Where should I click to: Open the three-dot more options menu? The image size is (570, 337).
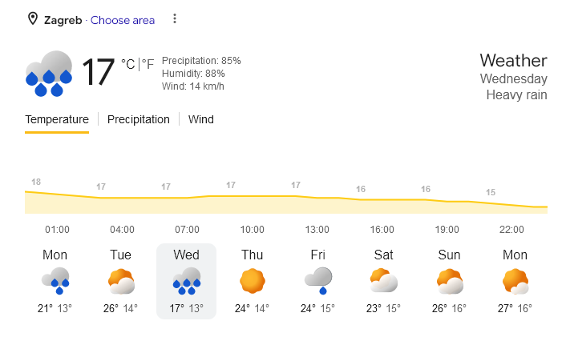pyautogui.click(x=175, y=18)
